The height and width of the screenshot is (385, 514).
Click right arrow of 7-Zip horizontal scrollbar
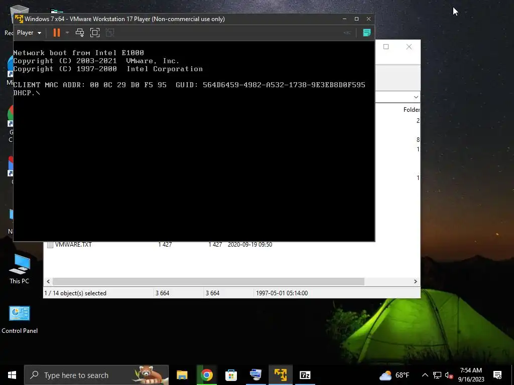pos(415,282)
